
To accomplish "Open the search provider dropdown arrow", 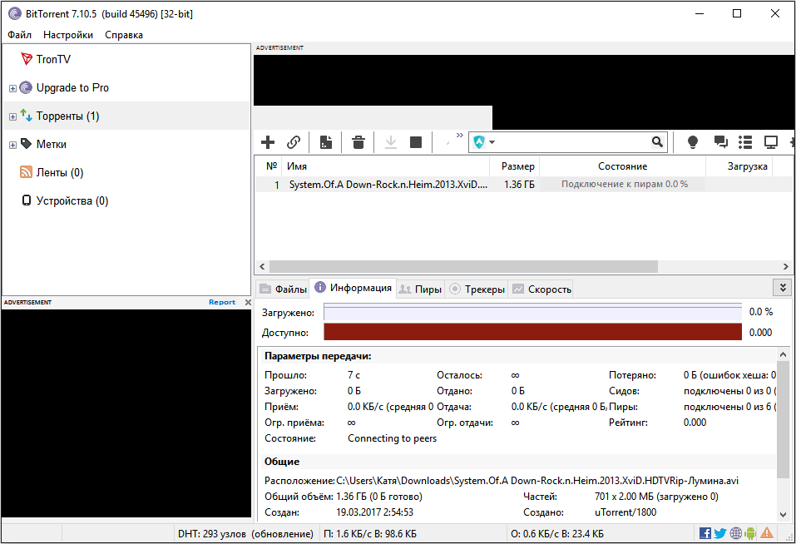I will tap(492, 142).
